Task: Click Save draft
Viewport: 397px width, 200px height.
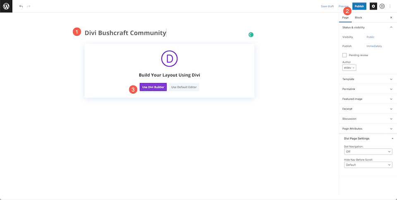Action: (327, 6)
